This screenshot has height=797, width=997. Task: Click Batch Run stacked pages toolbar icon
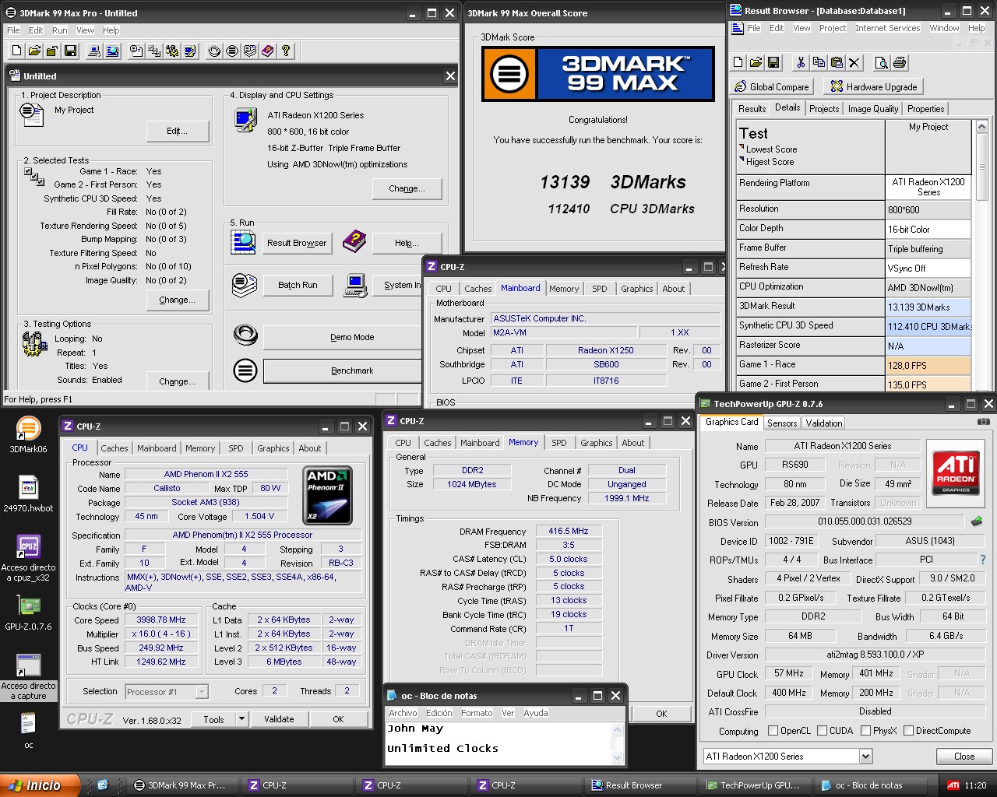click(x=250, y=51)
